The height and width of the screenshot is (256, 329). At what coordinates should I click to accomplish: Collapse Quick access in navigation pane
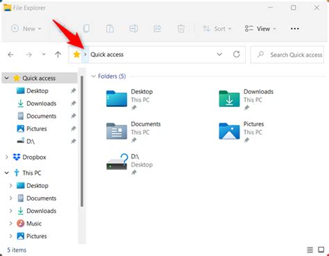coord(7,78)
